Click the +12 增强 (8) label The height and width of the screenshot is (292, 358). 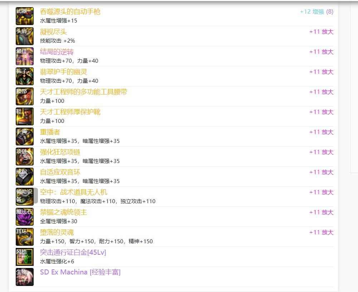pos(317,11)
